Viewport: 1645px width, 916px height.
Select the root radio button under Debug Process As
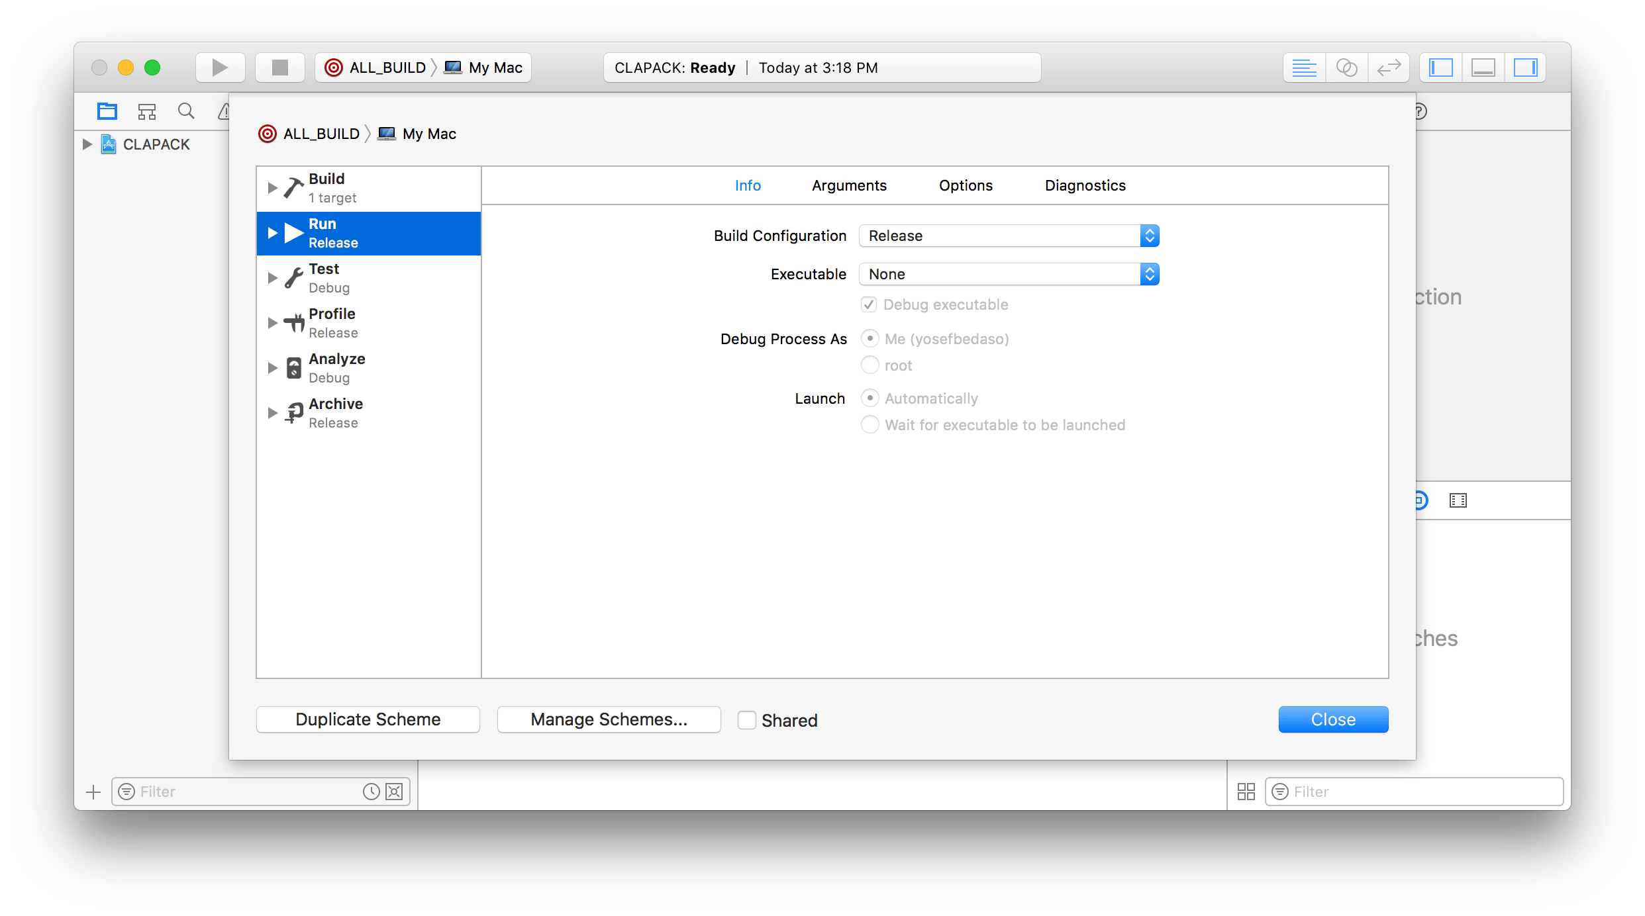870,365
